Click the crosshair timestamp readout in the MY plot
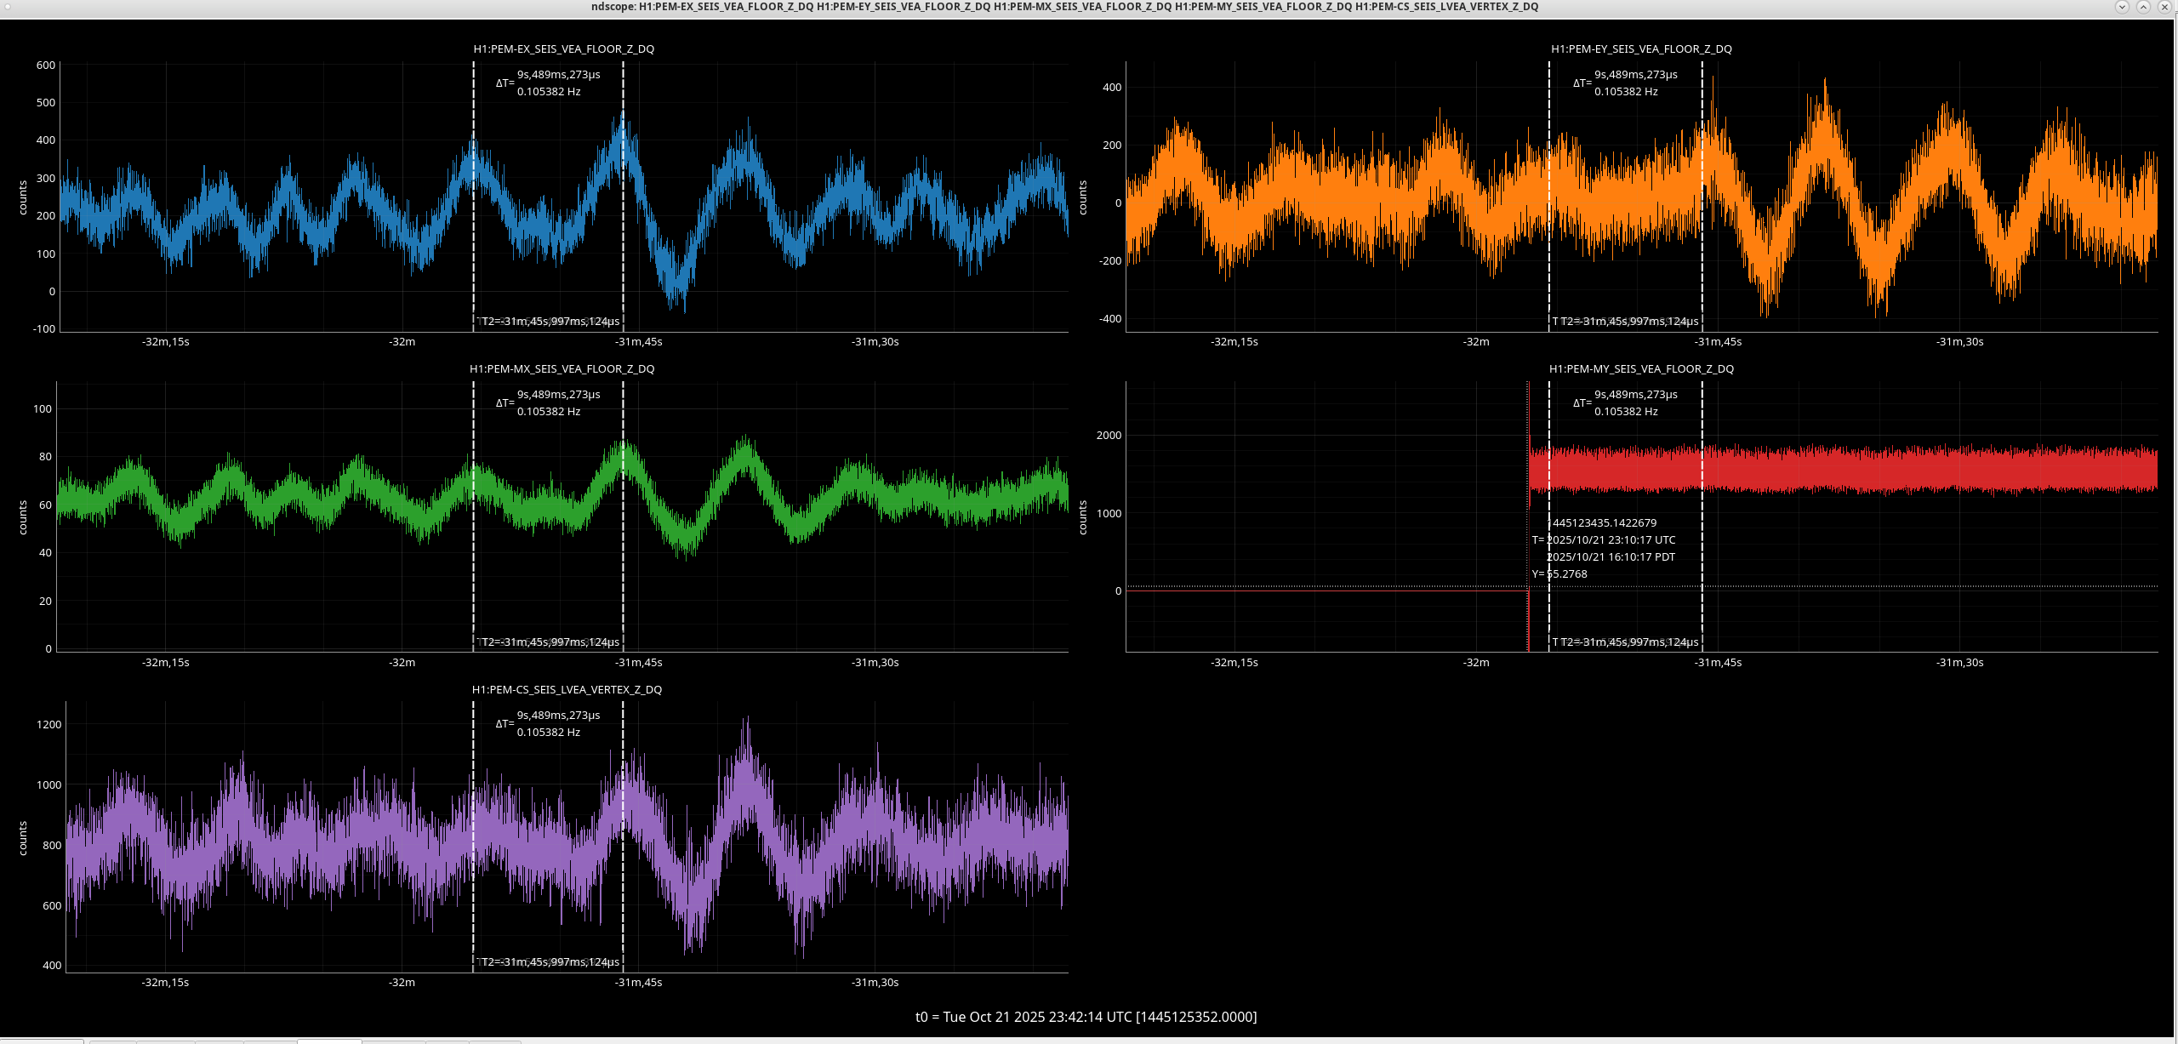Viewport: 2178px width, 1044px height. pos(1605,540)
